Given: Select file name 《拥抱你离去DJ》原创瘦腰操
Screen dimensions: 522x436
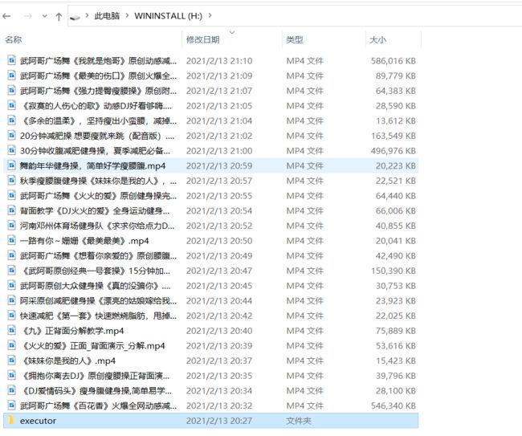Looking at the screenshot, I should click(96, 376).
